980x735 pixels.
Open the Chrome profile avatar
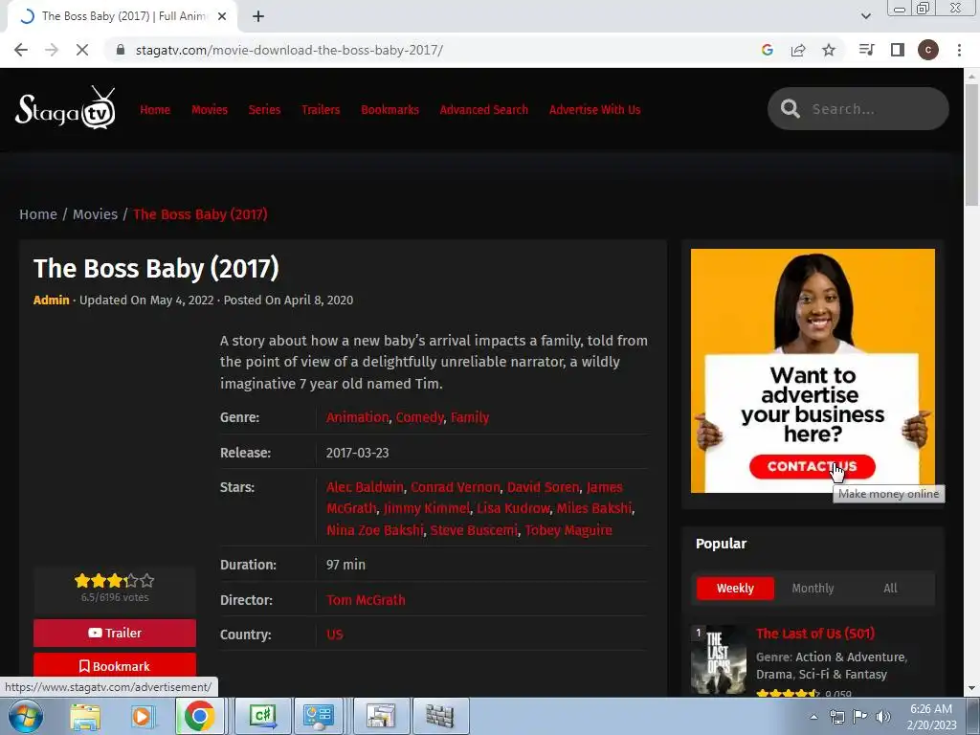pyautogui.click(x=928, y=50)
